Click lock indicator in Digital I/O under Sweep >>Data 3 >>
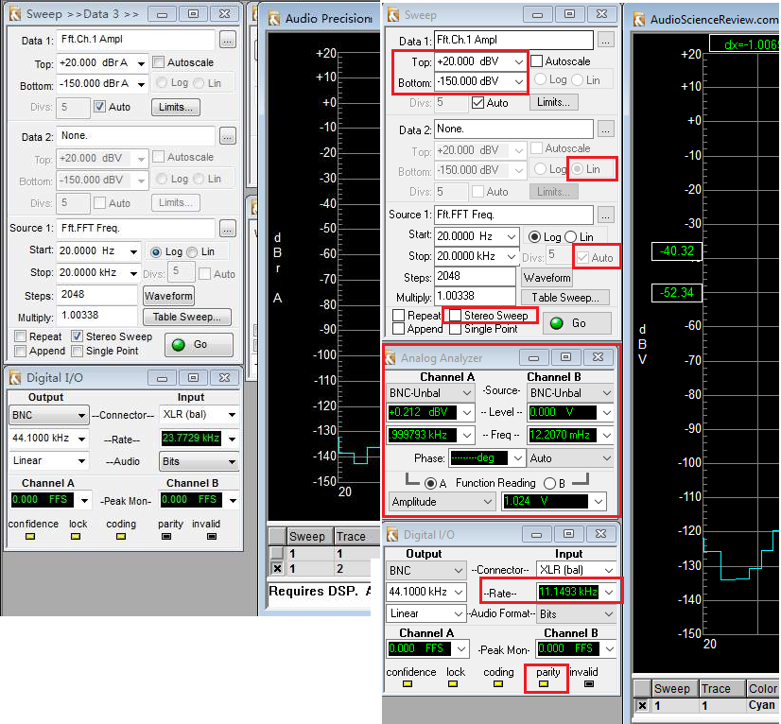 point(76,537)
